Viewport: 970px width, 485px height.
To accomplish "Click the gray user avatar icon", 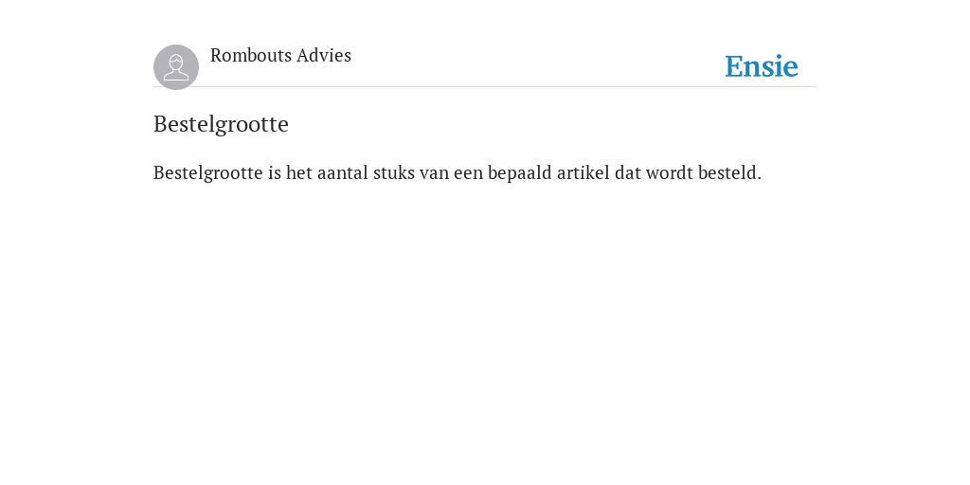I will (x=176, y=67).
